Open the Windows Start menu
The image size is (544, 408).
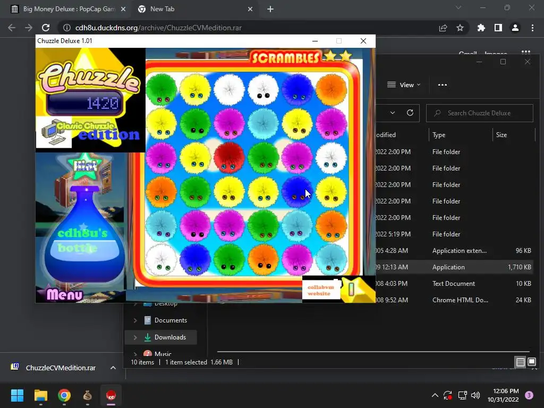(x=17, y=395)
